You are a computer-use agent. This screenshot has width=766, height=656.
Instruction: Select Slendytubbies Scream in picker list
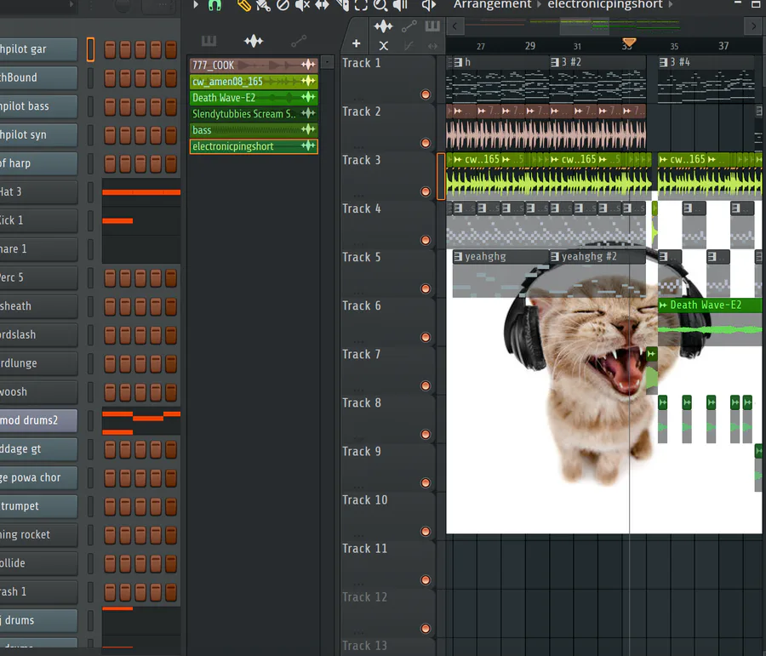click(x=254, y=113)
